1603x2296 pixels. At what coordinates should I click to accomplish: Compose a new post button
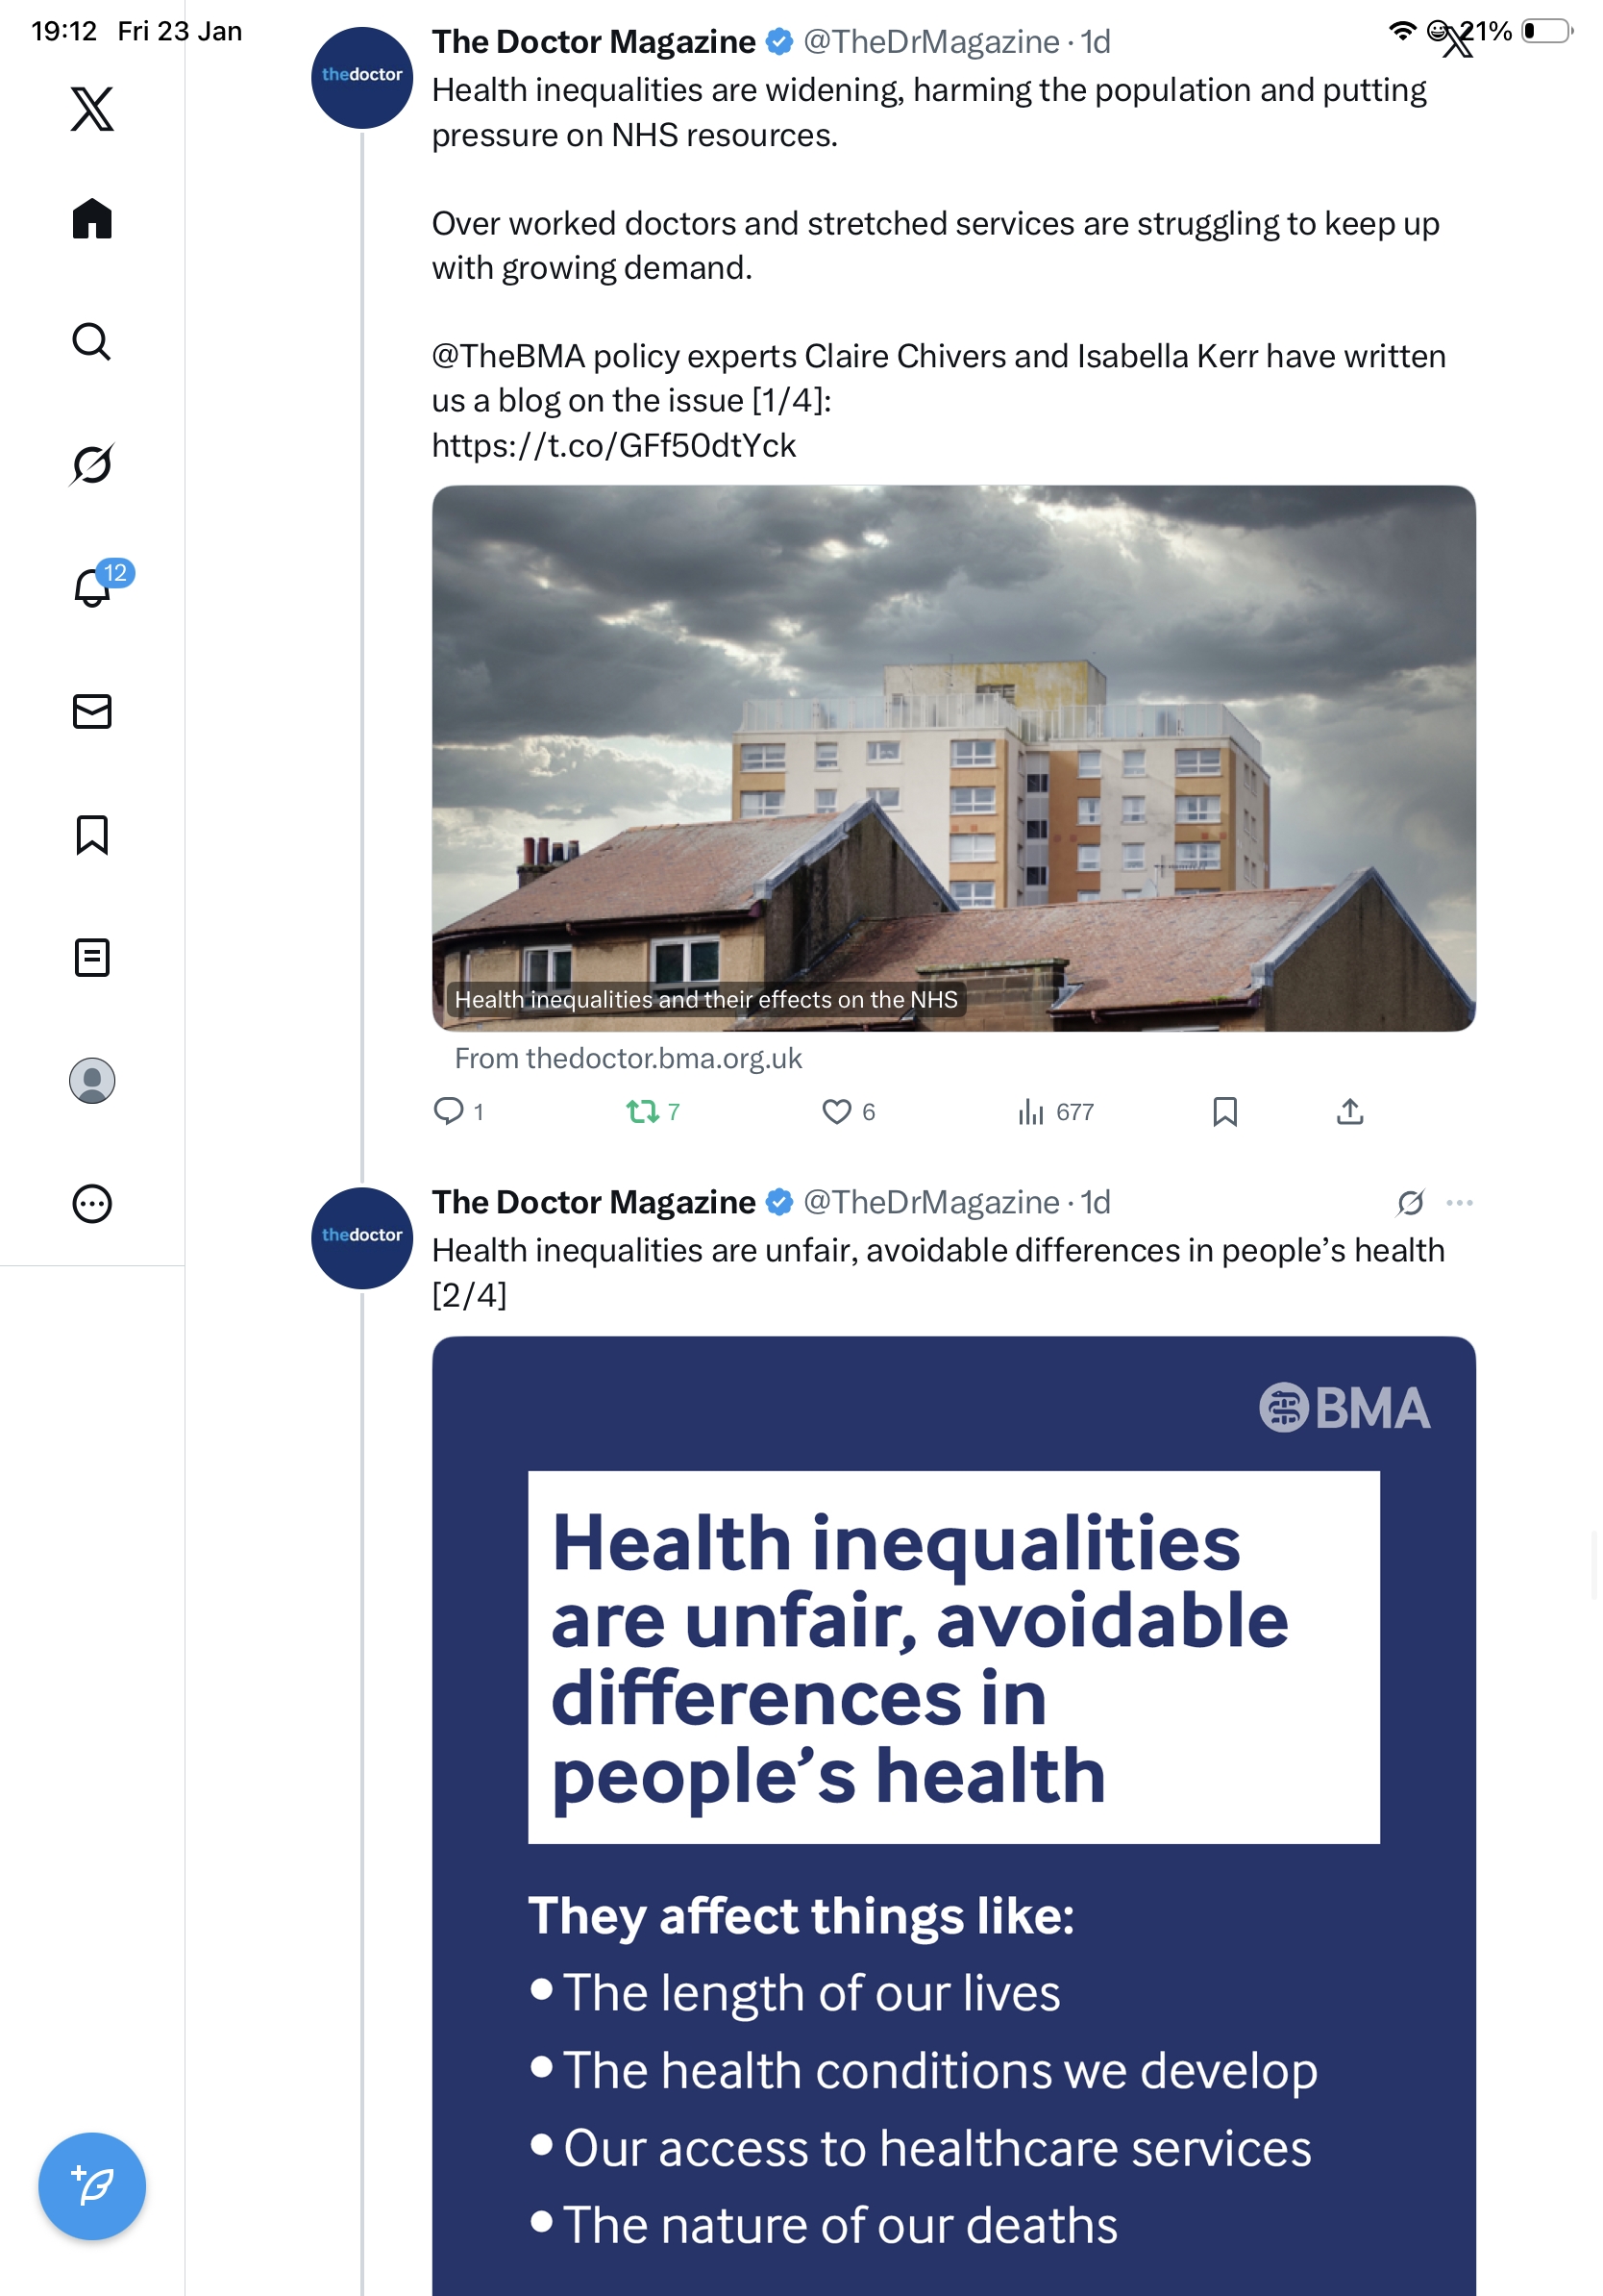coord(92,2185)
